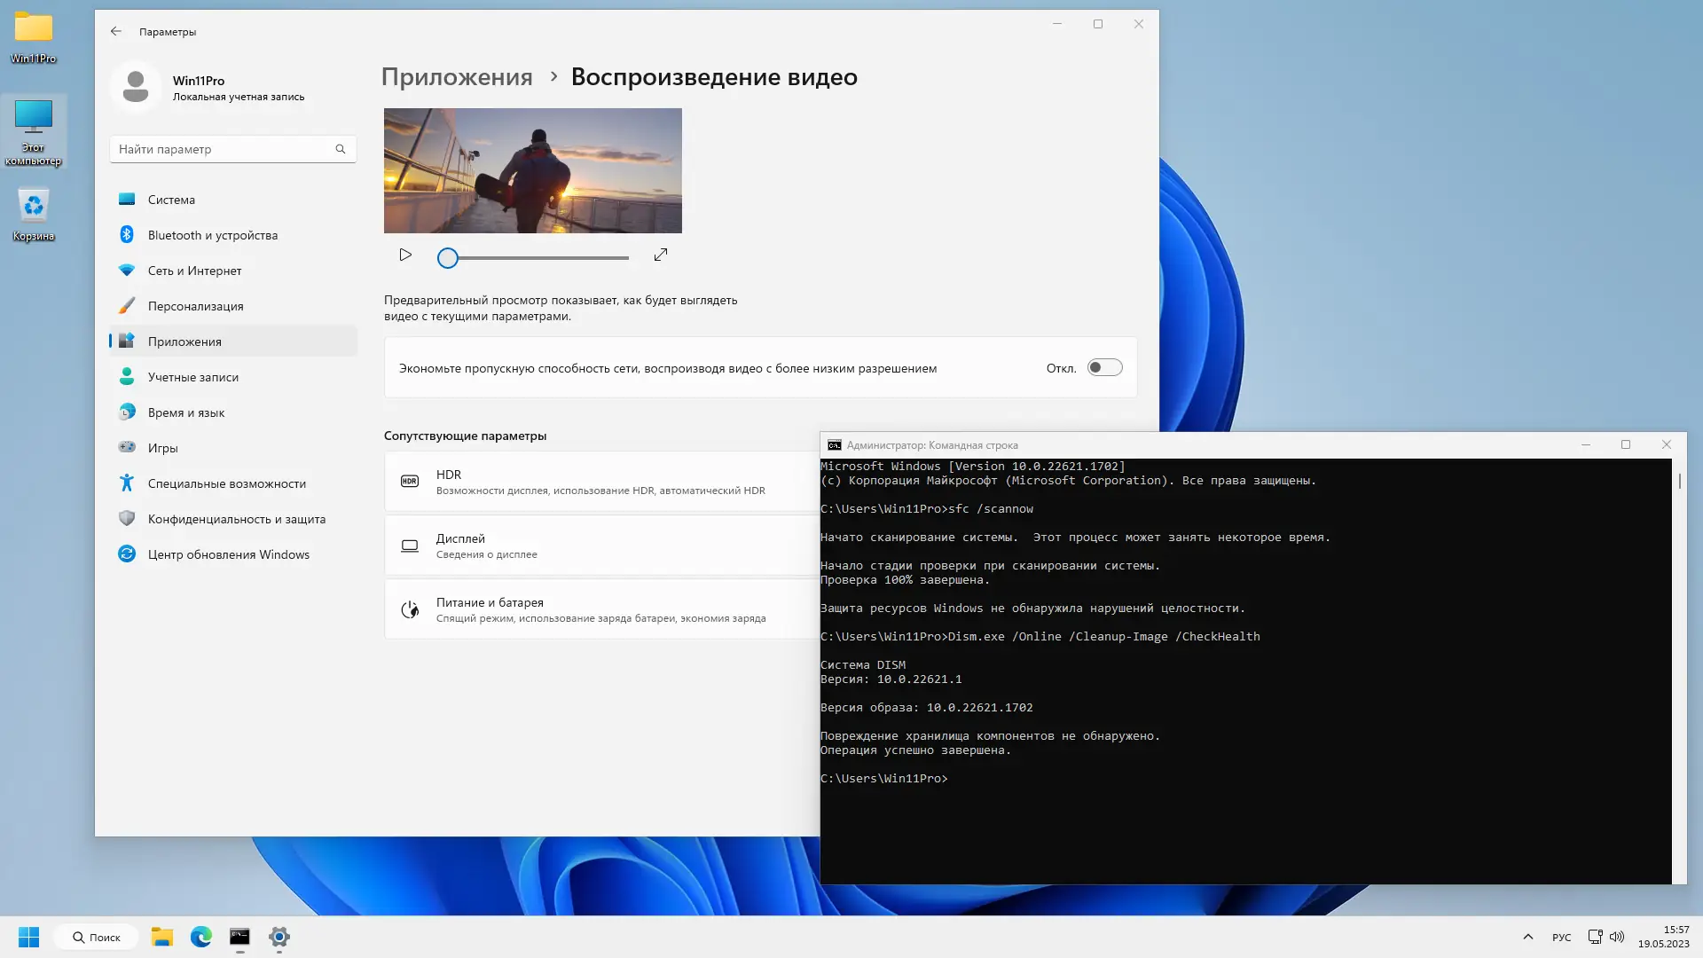Viewport: 1703px width, 958px height.
Task: Go back with the back arrow
Action: [x=116, y=31]
